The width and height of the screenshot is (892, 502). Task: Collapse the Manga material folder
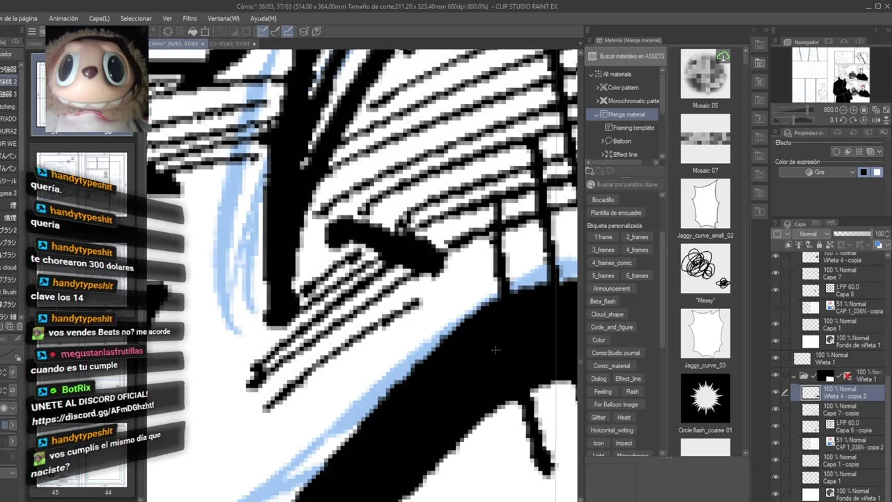click(x=597, y=114)
